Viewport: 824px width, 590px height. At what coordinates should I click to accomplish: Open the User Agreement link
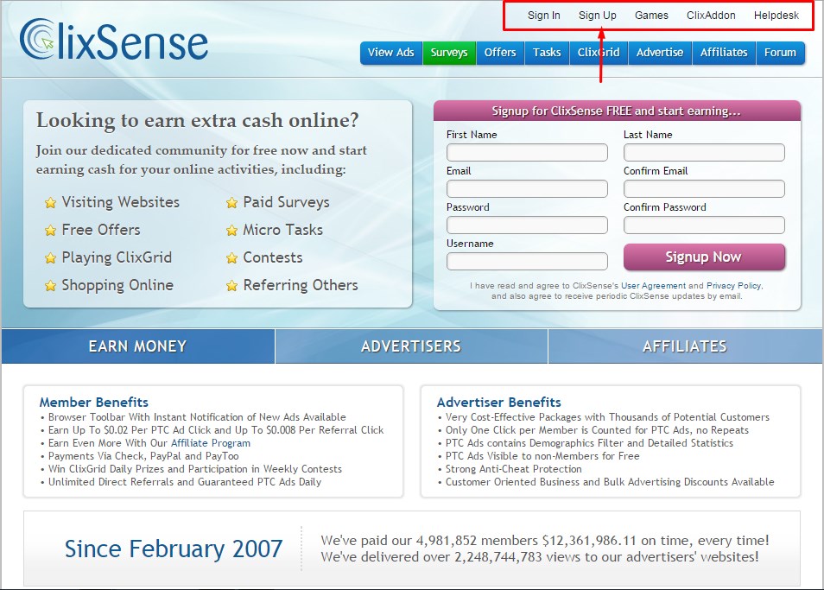click(x=653, y=286)
